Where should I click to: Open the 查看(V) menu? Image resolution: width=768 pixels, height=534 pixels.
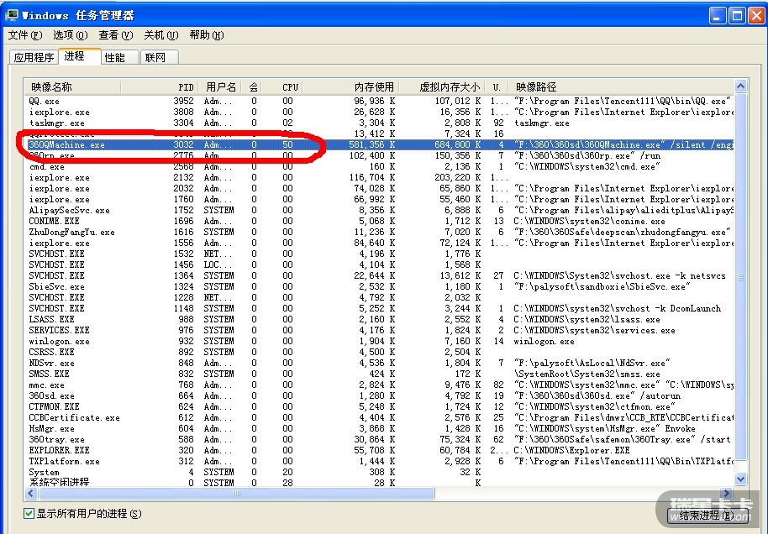pos(116,35)
